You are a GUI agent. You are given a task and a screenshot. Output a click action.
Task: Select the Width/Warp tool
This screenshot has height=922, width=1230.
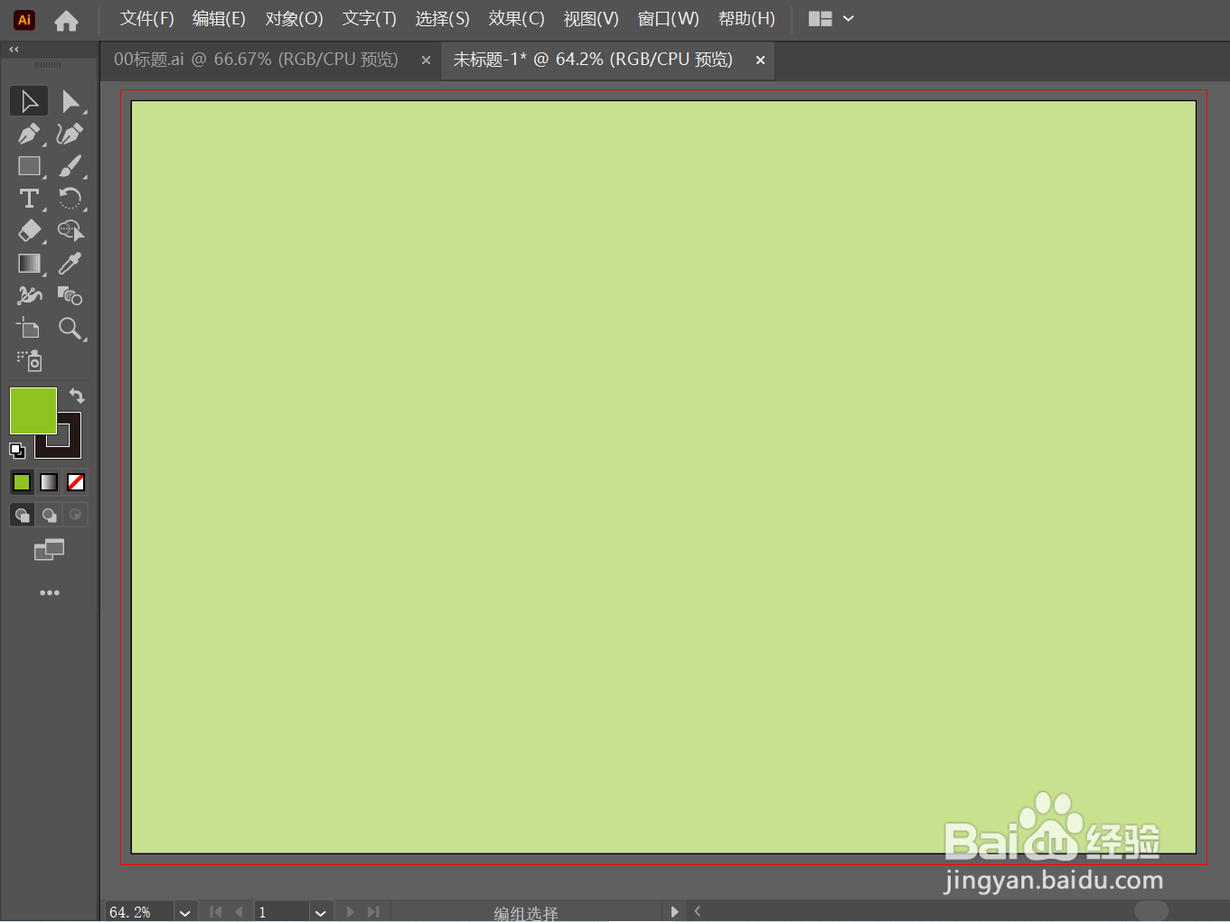point(29,296)
